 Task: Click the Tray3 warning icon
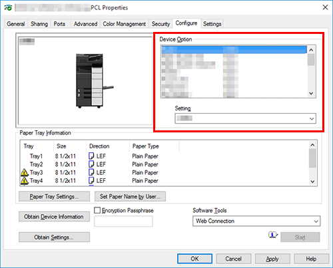pos(25,172)
